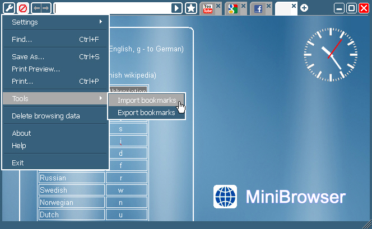Viewport: 372px width, 229px height.
Task: Maximize the MiniBrowser window
Action: (351, 8)
